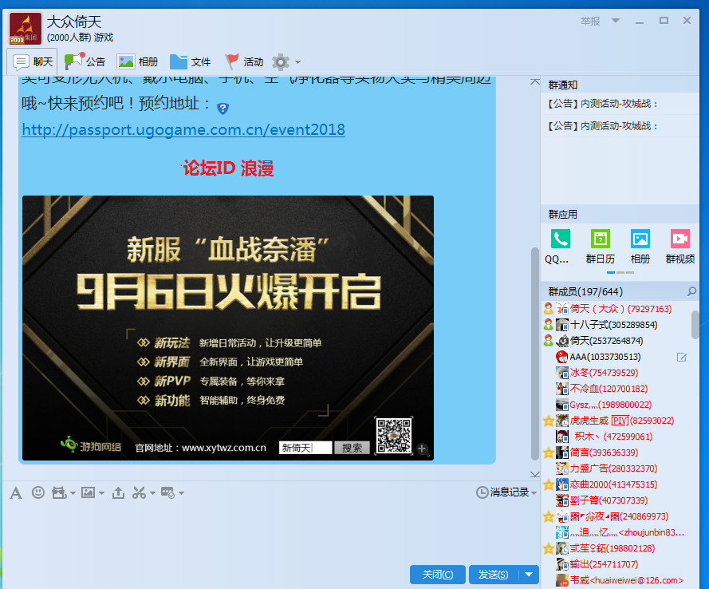This screenshot has width=709, height=589.
Task: Open the 公告 tab
Action: [85, 61]
